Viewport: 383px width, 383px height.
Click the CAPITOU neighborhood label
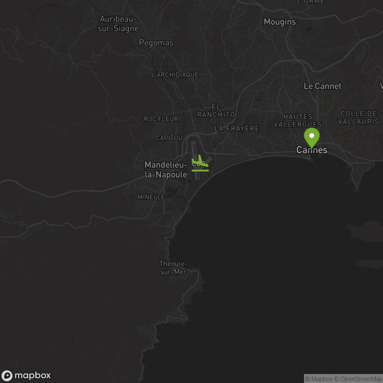pos(169,138)
